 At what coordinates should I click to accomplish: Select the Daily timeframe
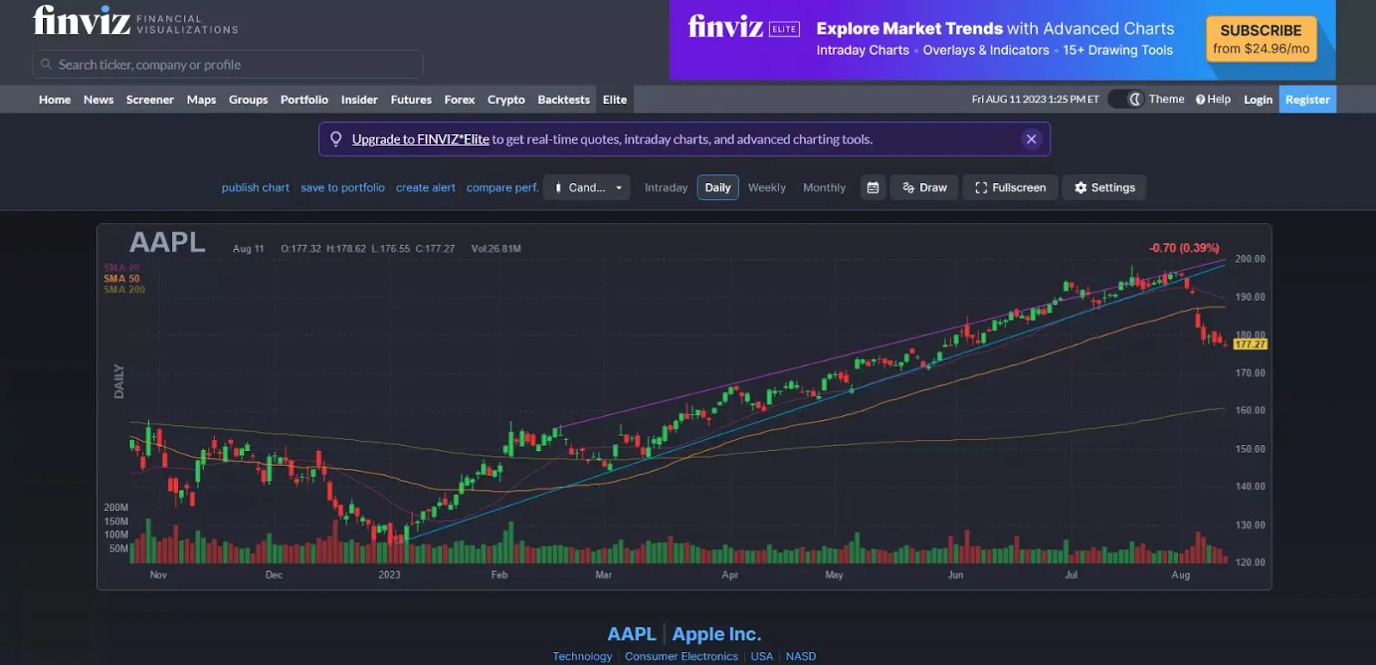click(x=718, y=187)
